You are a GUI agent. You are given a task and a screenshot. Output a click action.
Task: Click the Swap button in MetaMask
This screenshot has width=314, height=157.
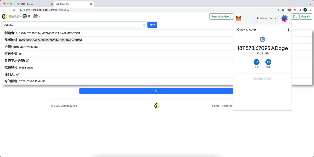pyautogui.click(x=268, y=62)
